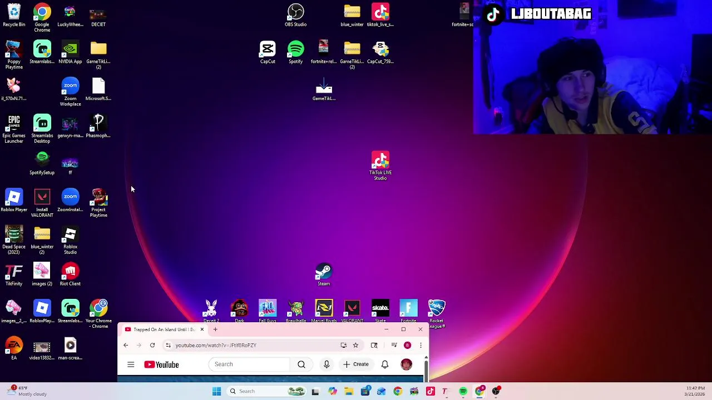The image size is (712, 400).
Task: Open the Project Playtime shortcut
Action: point(98,203)
